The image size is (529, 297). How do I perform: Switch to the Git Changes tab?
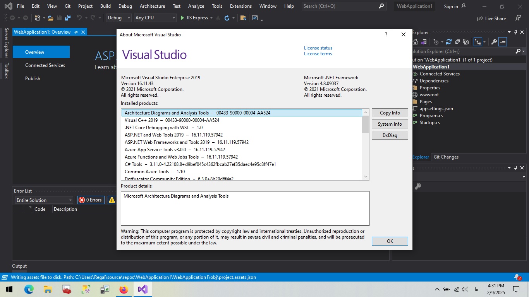[446, 157]
